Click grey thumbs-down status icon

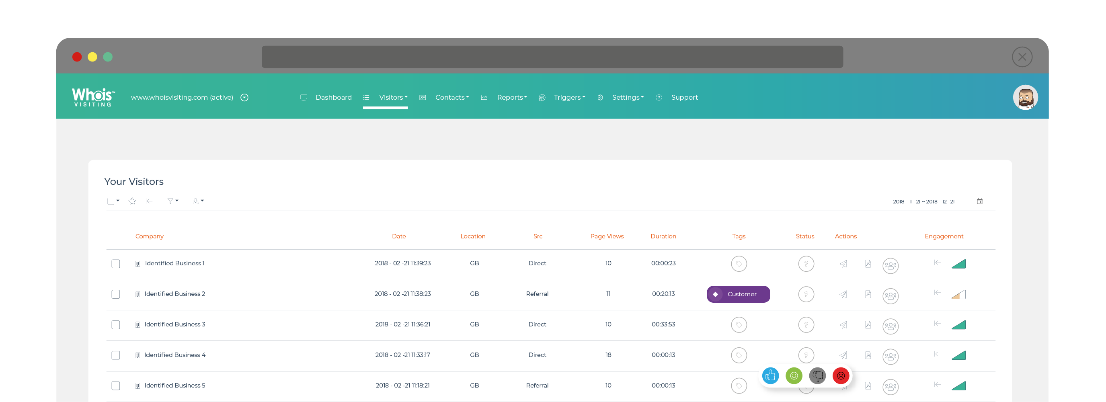click(x=817, y=376)
